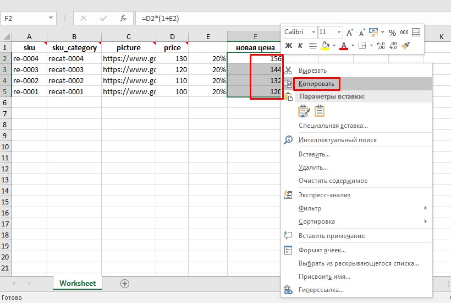Click the format painter brush icon

pos(405,46)
